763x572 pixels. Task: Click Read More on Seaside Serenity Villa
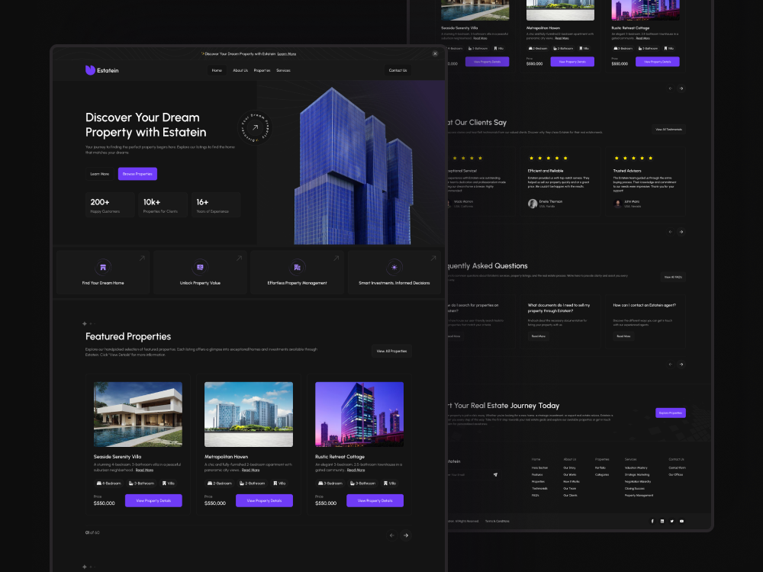point(143,470)
